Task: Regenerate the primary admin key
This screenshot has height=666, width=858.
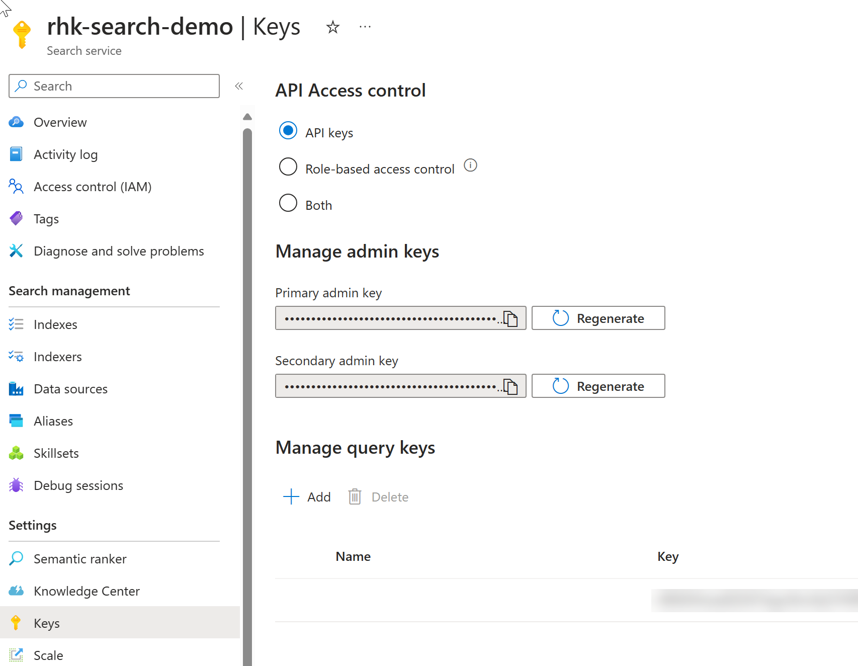Action: tap(598, 318)
